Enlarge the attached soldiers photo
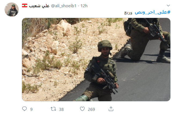Viewport: 172px width, 113px height. [x=96, y=59]
